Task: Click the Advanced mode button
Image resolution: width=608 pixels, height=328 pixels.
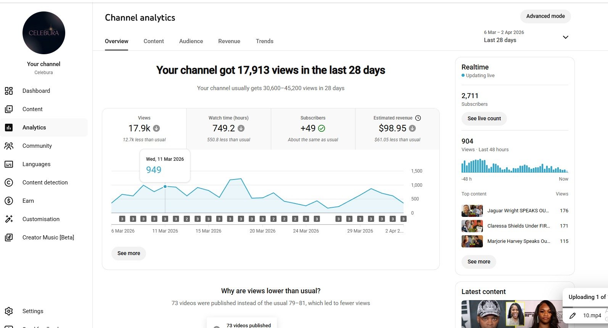Action: (x=545, y=16)
